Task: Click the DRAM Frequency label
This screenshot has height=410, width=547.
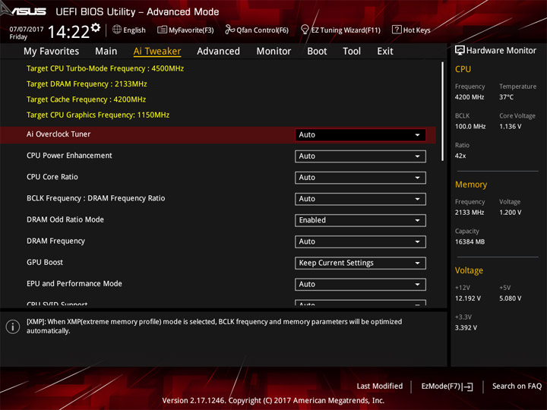Action: click(55, 241)
